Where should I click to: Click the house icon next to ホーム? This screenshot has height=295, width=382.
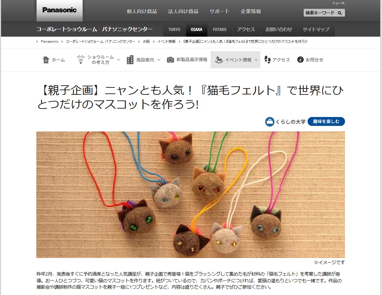46,60
